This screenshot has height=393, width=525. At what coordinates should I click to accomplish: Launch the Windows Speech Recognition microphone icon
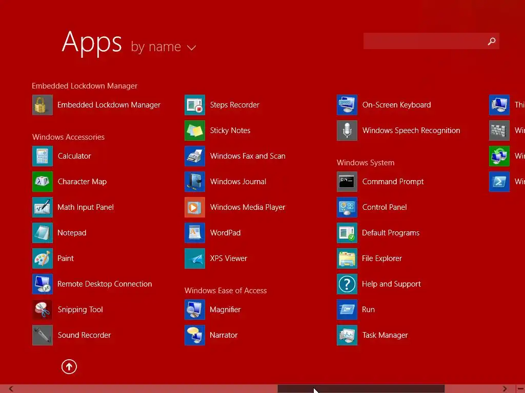pyautogui.click(x=347, y=130)
